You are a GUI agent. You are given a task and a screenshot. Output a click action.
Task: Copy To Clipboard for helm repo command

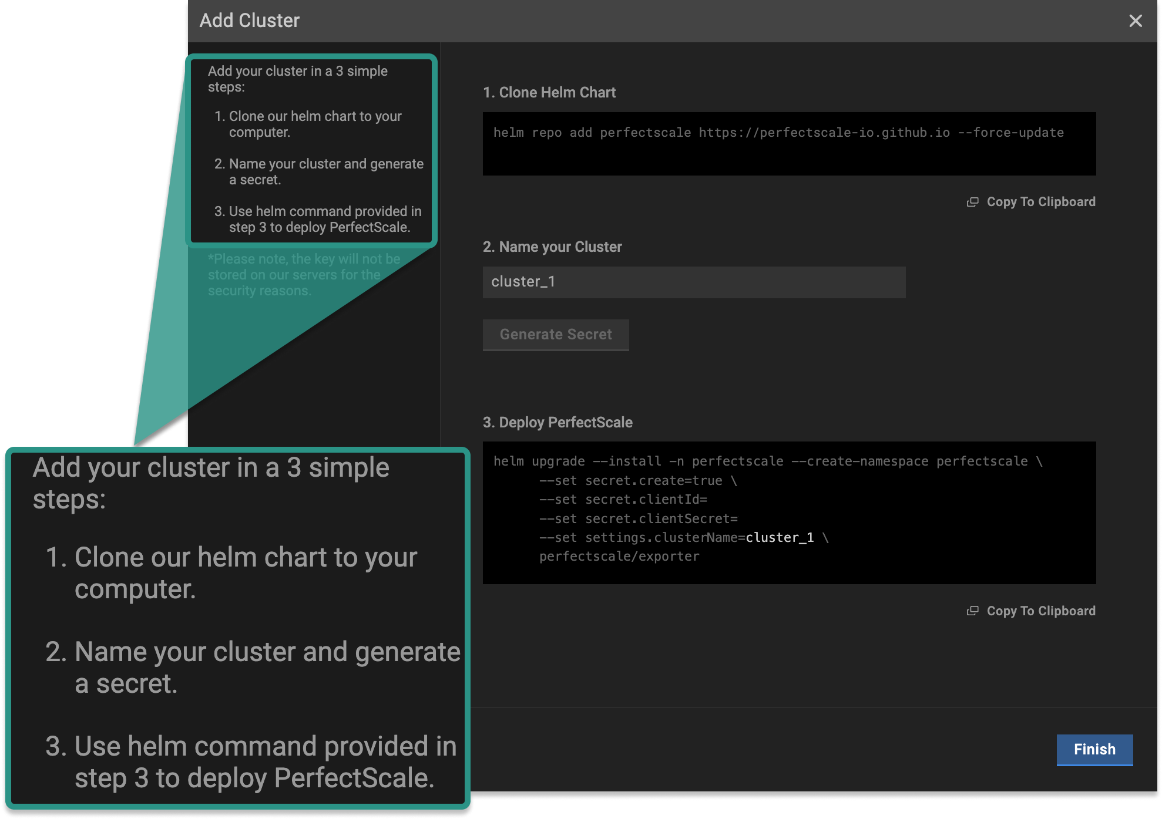(1040, 202)
